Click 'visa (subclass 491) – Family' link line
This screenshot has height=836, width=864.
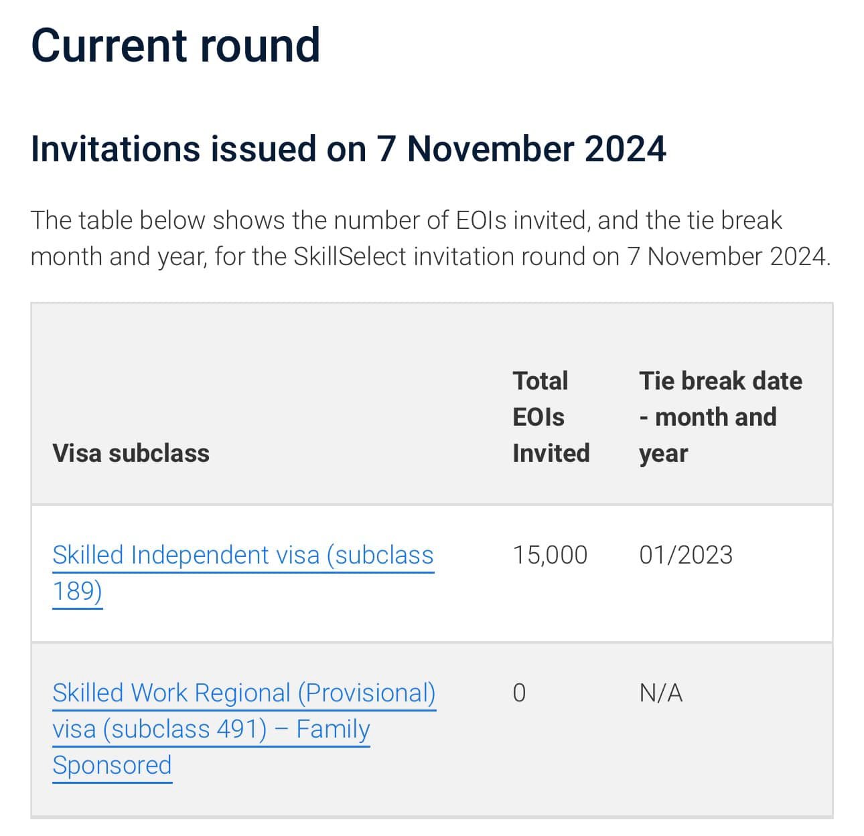(212, 729)
